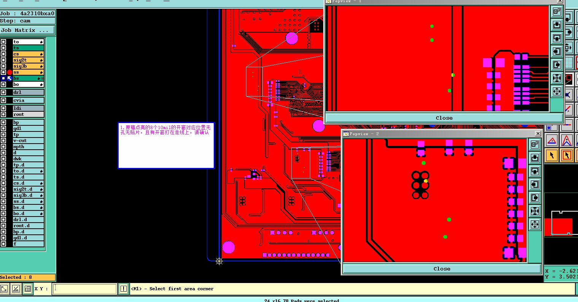Pan down in Popview 2 window

[x=535, y=171]
